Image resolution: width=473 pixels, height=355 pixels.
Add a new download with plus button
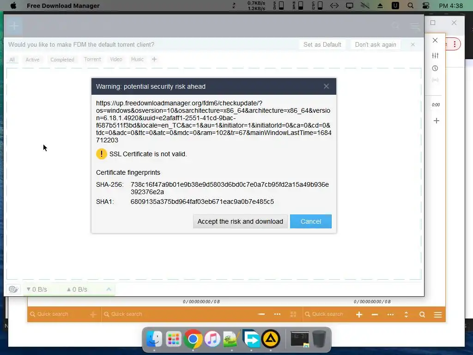tap(14, 26)
